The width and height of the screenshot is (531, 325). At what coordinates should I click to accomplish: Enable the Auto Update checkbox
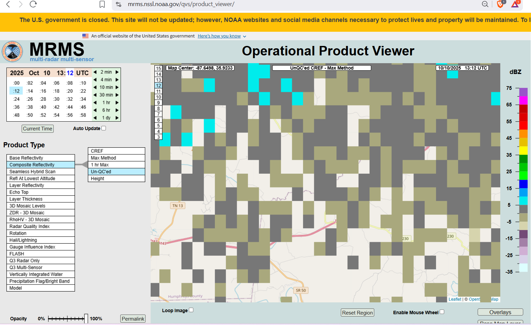pos(104,128)
